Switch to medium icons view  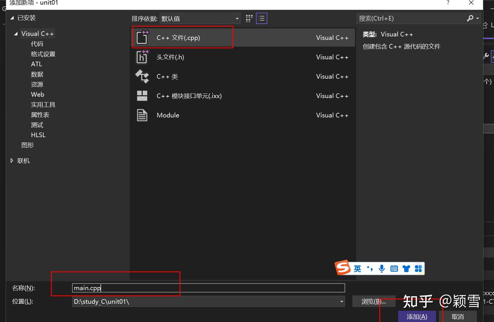point(249,18)
